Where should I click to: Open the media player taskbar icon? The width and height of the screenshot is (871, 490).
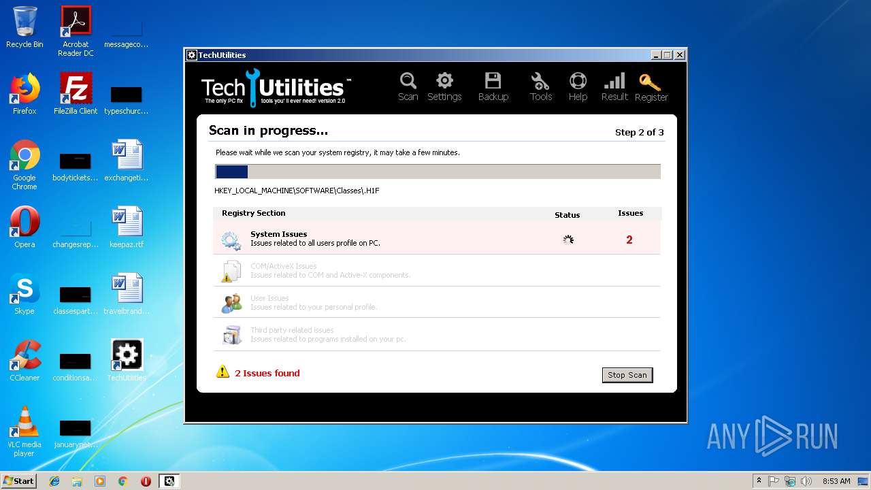[100, 481]
